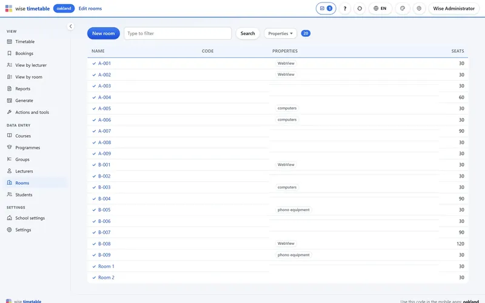Viewport: 485px width, 303px height.
Task: Click the checkmark icon beside A-006
Action: coord(94,120)
